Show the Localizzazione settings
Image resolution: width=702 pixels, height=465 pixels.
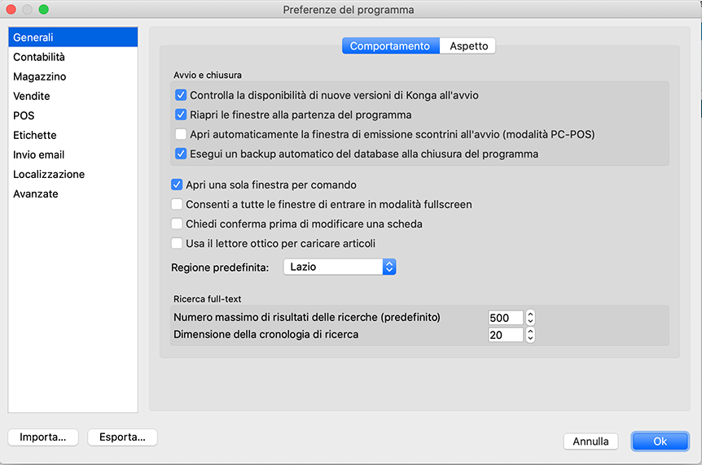(x=49, y=174)
